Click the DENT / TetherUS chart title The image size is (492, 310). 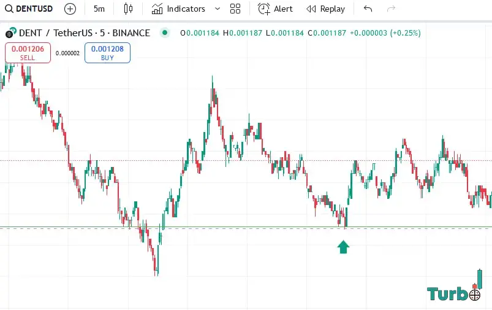point(85,33)
